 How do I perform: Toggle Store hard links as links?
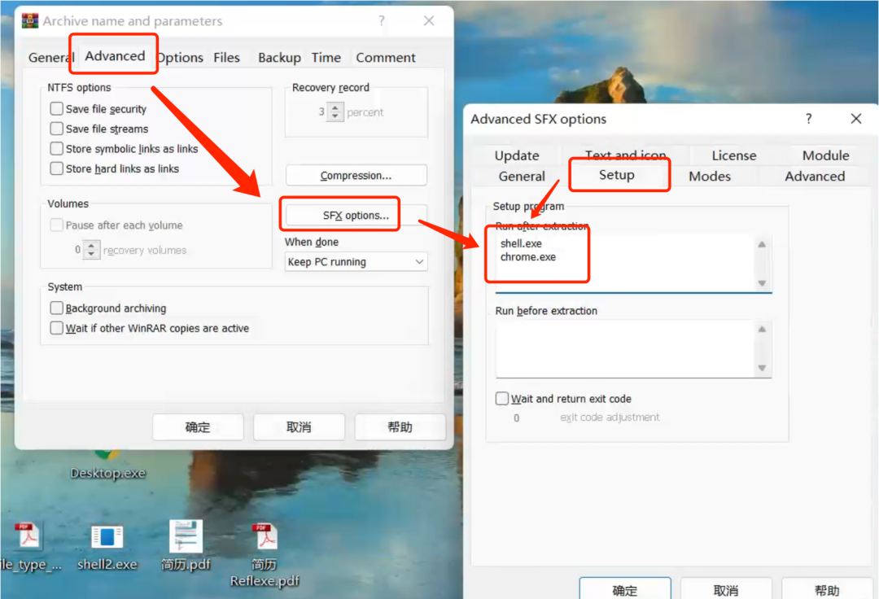57,168
